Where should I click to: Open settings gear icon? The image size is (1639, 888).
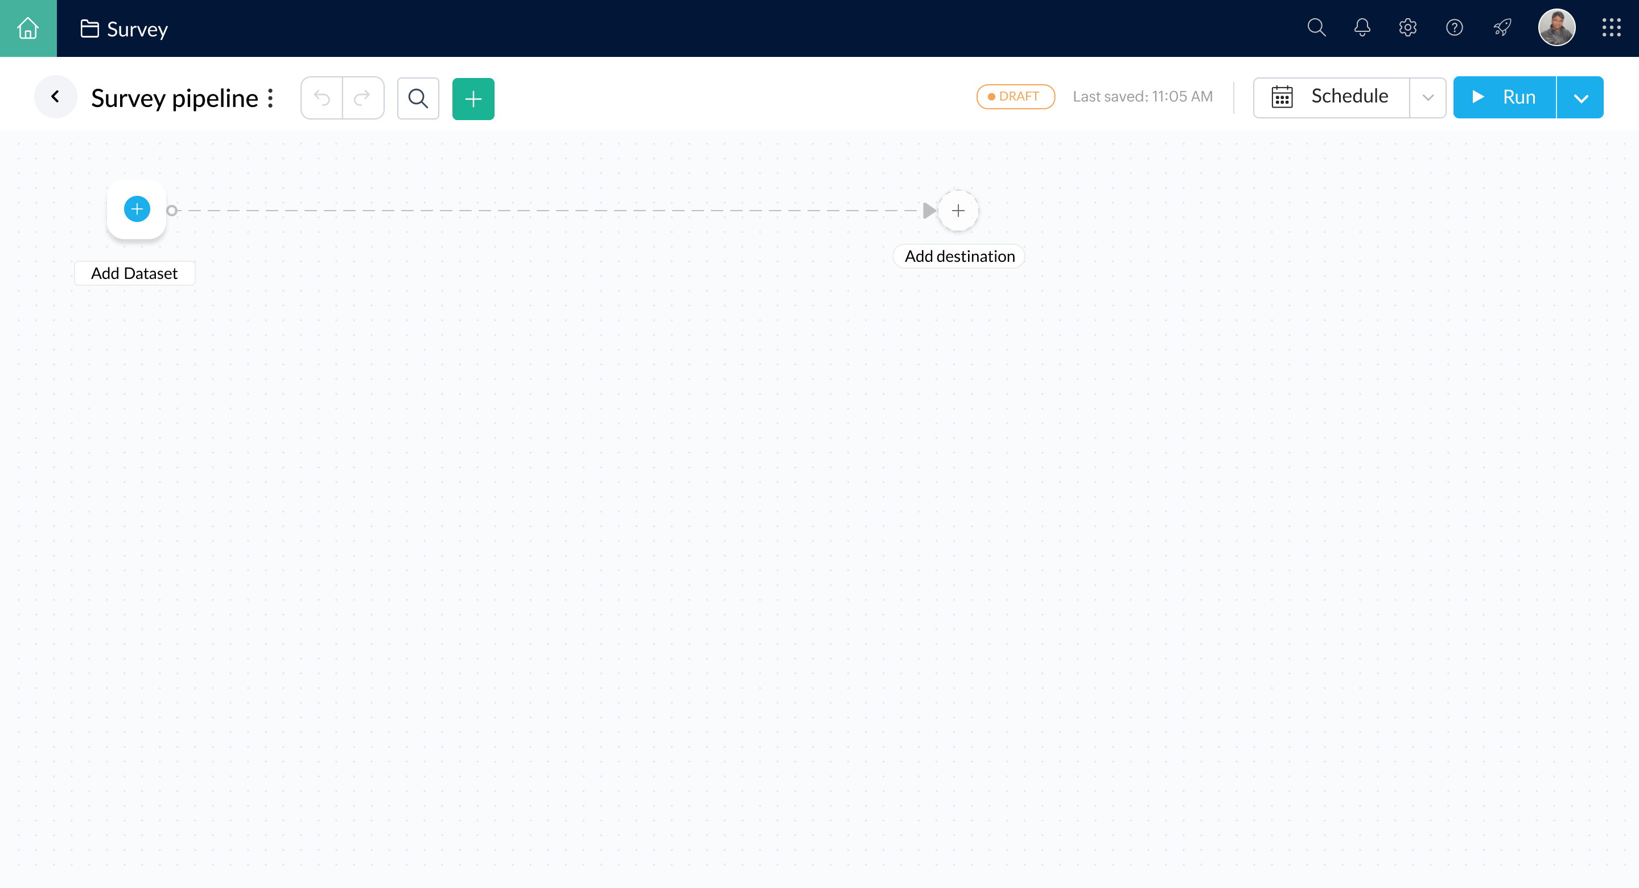[x=1407, y=27]
